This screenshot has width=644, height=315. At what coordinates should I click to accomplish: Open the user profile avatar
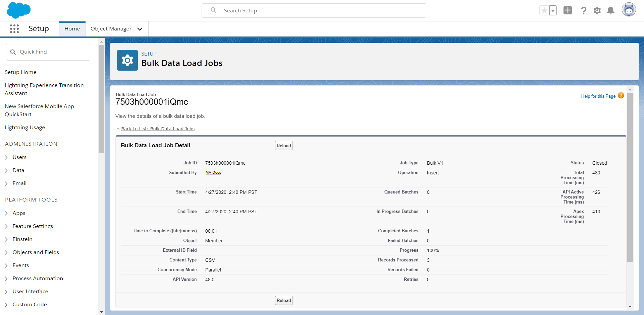click(x=629, y=10)
